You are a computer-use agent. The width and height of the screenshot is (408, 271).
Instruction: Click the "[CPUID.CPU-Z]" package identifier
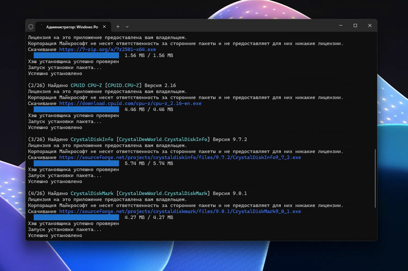coord(123,85)
